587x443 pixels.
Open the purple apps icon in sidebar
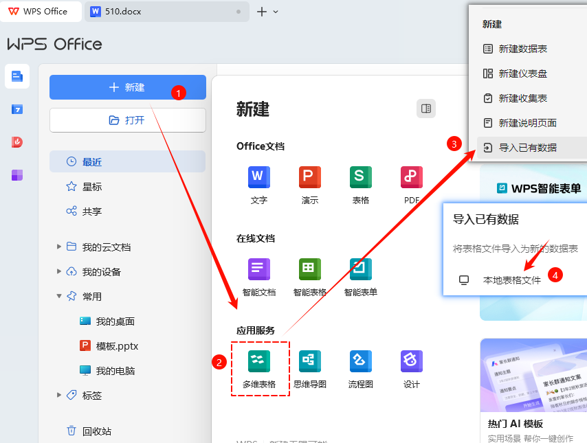[x=17, y=175]
